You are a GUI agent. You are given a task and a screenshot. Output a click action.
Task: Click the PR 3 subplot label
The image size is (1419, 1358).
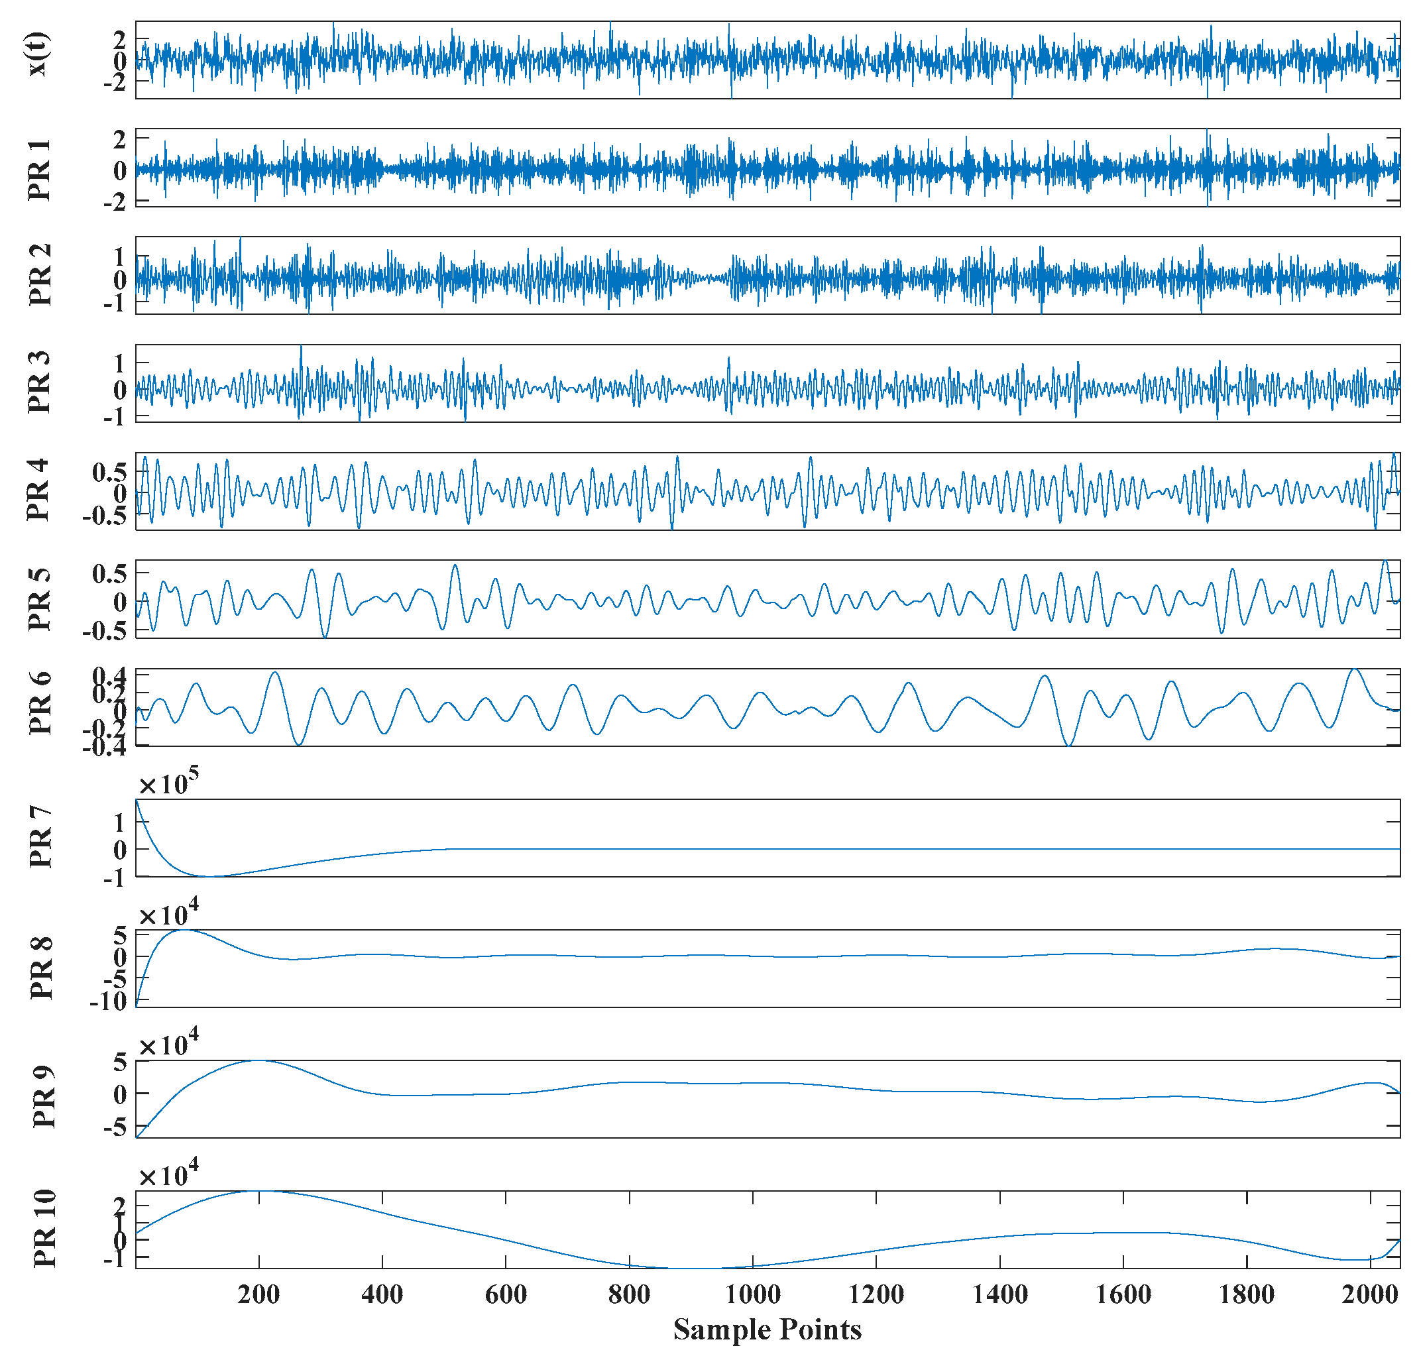click(x=39, y=382)
